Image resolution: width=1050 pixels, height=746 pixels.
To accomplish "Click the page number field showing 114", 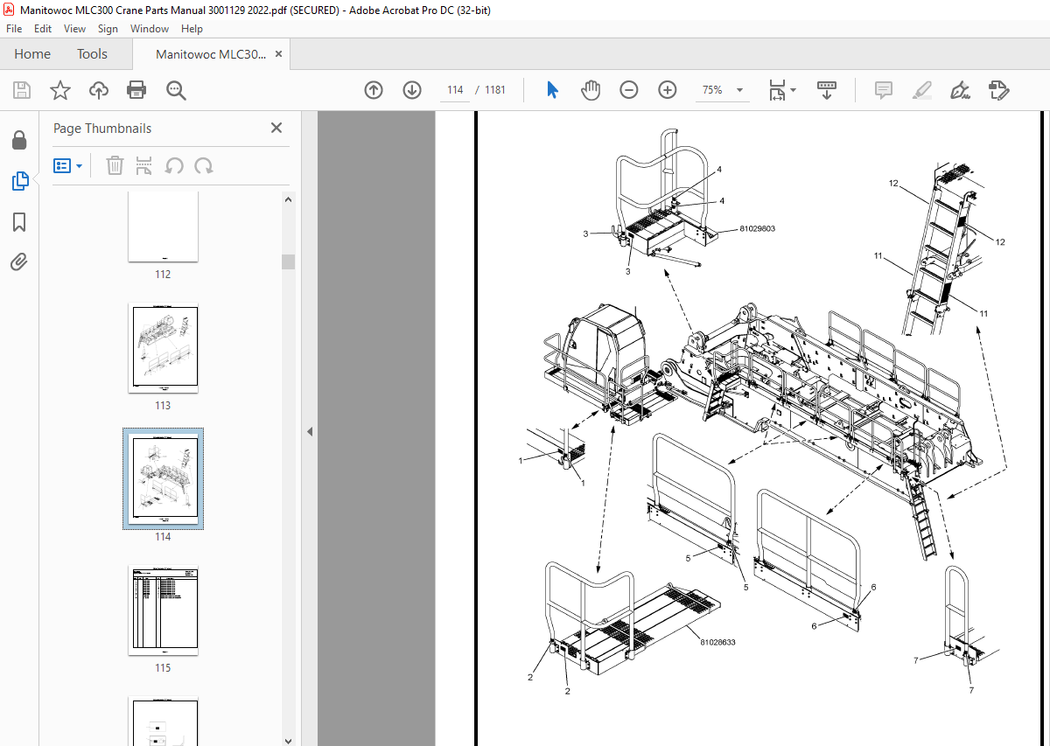I will [x=455, y=90].
